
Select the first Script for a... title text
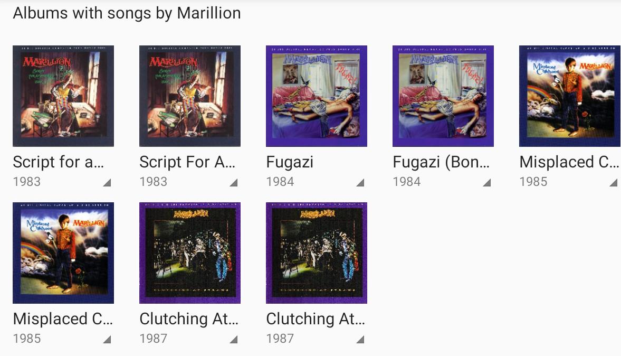[x=58, y=162]
